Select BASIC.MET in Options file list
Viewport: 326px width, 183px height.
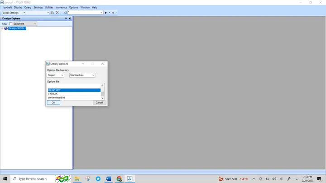(74, 90)
